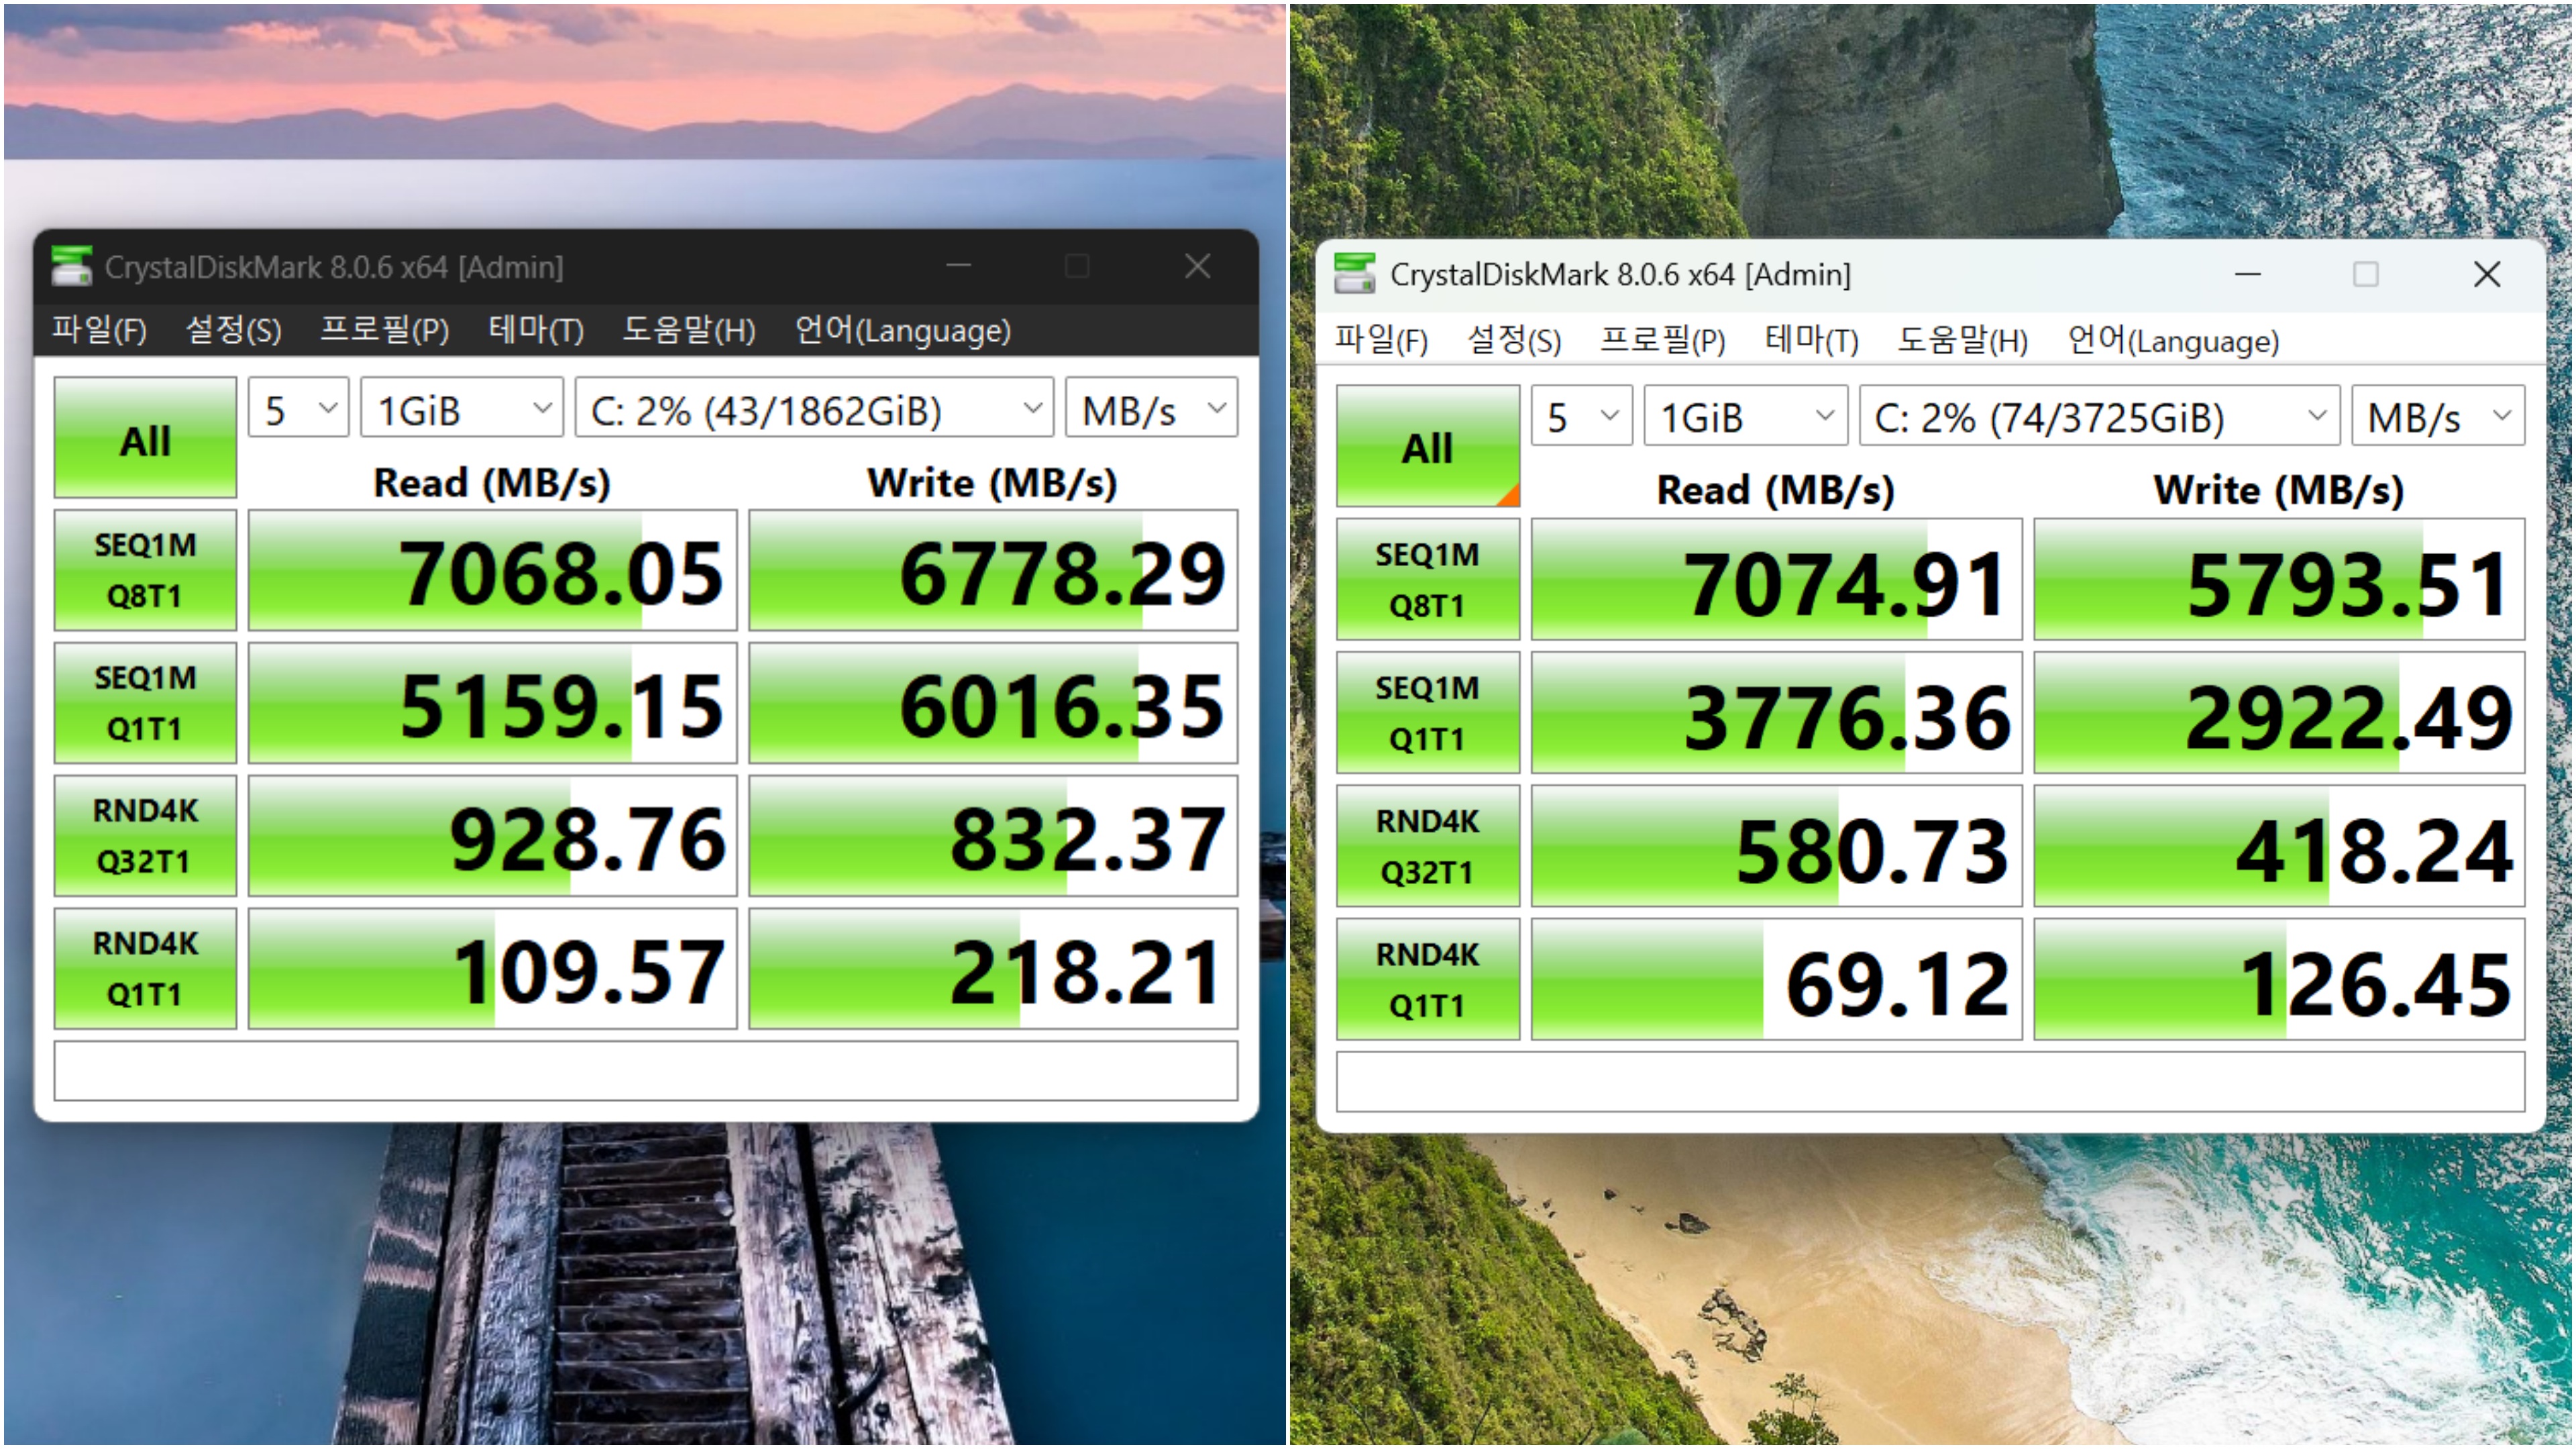Image resolution: width=2576 pixels, height=1449 pixels.
Task: Open 테마(T) menu in left window
Action: coord(536,330)
